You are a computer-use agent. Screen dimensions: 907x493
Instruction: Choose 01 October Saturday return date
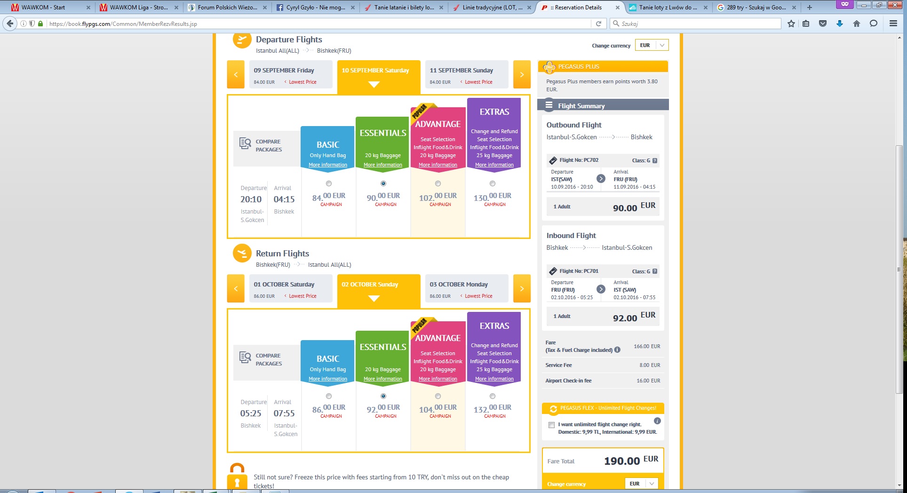point(291,288)
